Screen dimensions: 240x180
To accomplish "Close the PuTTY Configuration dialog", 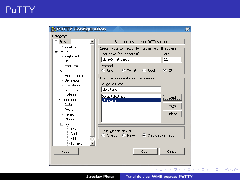I will pyautogui.click(x=187, y=29).
